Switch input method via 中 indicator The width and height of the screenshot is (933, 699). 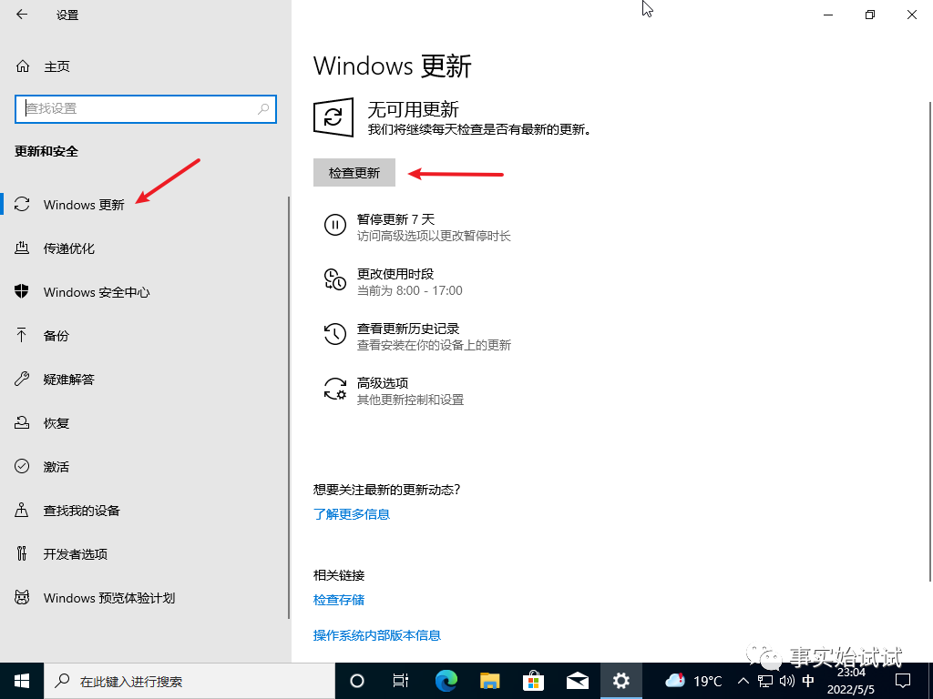(808, 681)
